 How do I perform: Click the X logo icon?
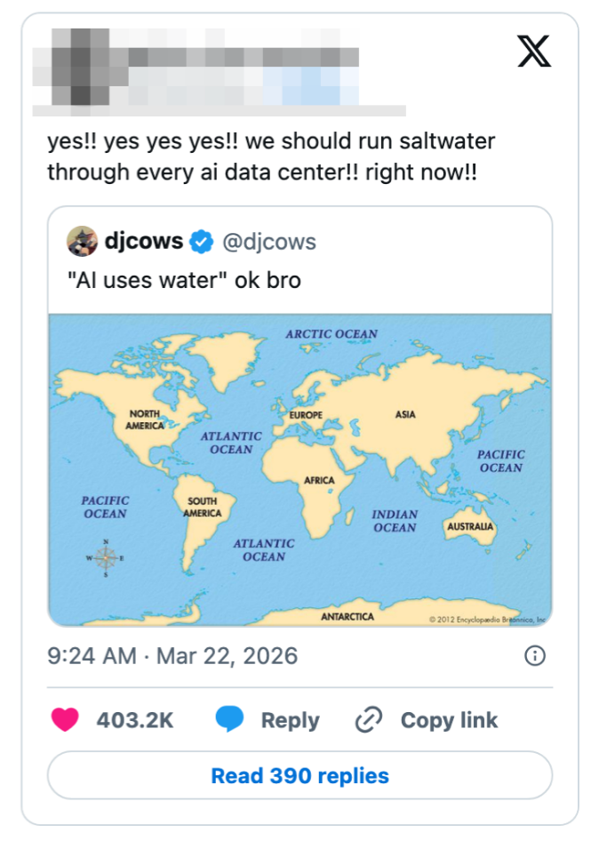[533, 52]
